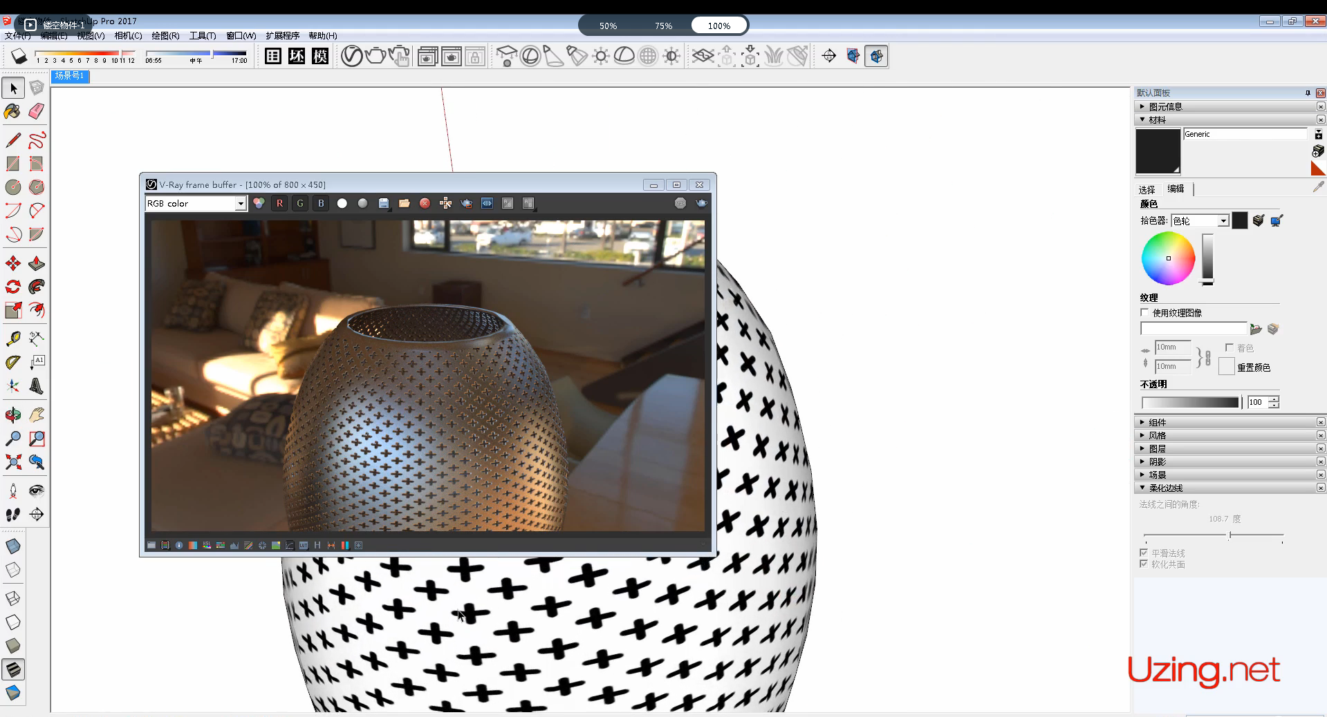Viewport: 1327px width, 717px height.
Task: Choose the Zoom magnifier tool
Action: [x=13, y=439]
